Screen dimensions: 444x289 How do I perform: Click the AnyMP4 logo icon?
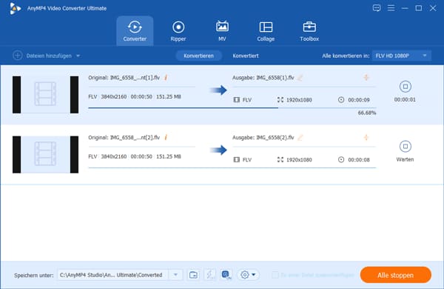point(15,8)
